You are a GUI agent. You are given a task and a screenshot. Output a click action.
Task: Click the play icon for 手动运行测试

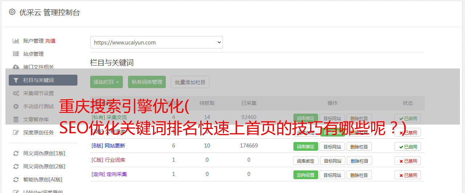click(x=16, y=106)
